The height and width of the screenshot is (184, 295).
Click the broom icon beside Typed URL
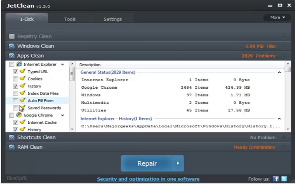coord(22,71)
